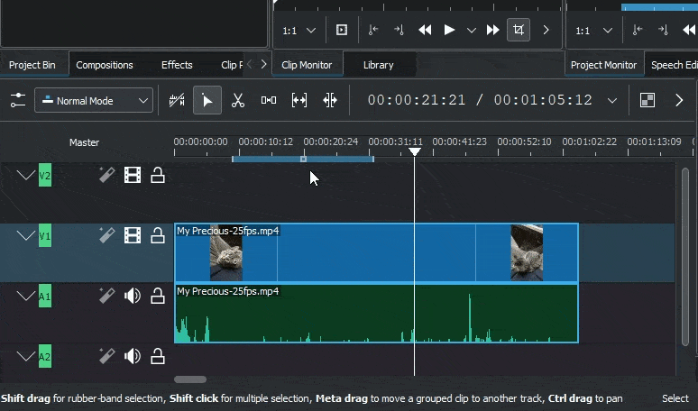Click the horizontal timeline scrollbar handle

point(190,379)
